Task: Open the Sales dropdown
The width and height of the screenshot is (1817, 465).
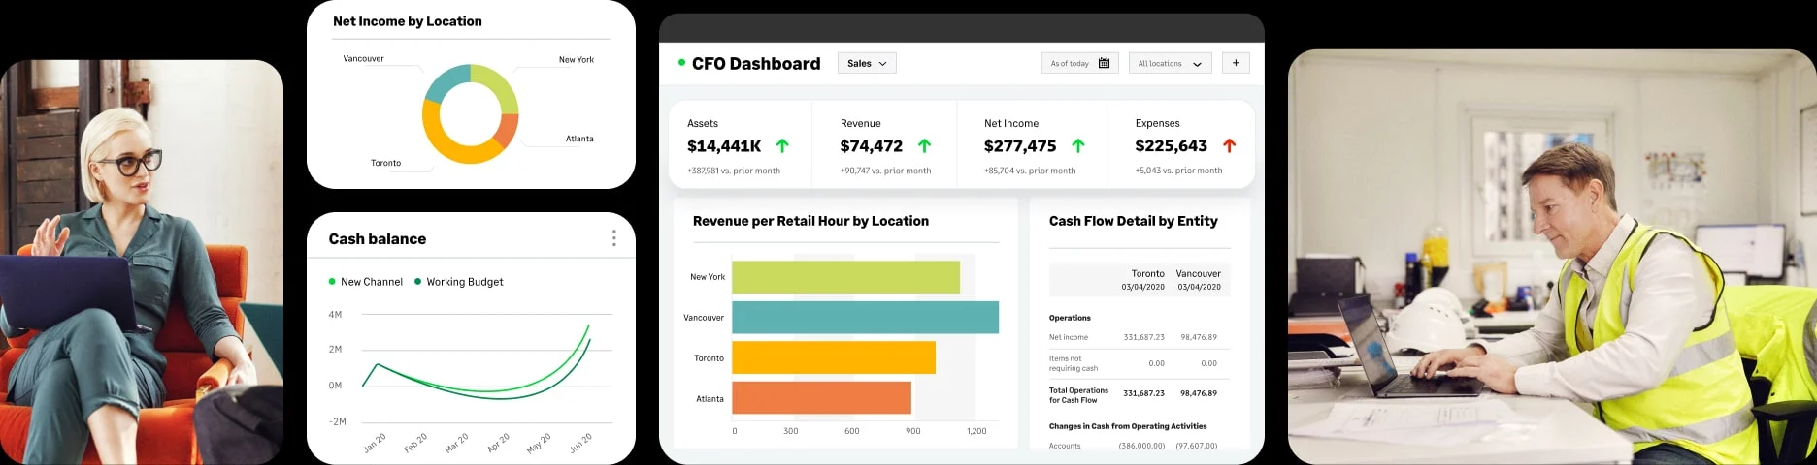Action: pos(867,63)
